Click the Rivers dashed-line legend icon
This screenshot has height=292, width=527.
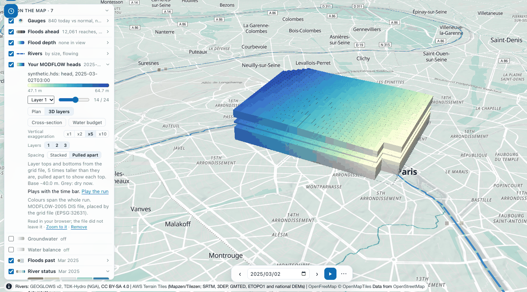[x=21, y=54]
